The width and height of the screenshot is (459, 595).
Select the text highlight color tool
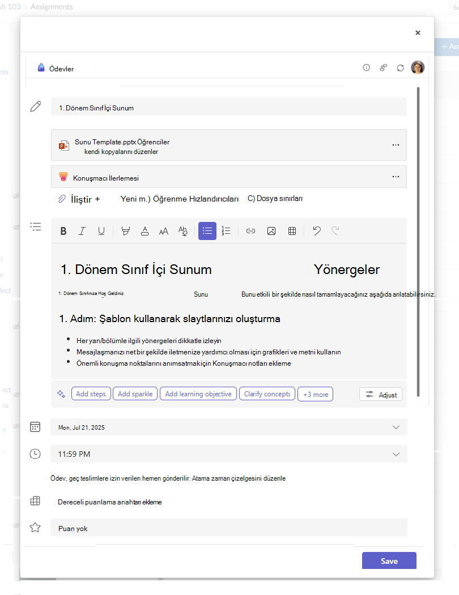point(125,231)
